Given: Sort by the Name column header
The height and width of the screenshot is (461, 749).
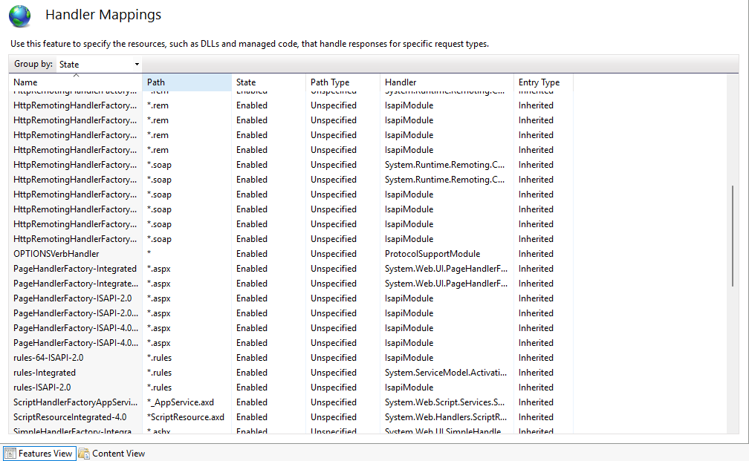Looking at the screenshot, I should coord(76,82).
